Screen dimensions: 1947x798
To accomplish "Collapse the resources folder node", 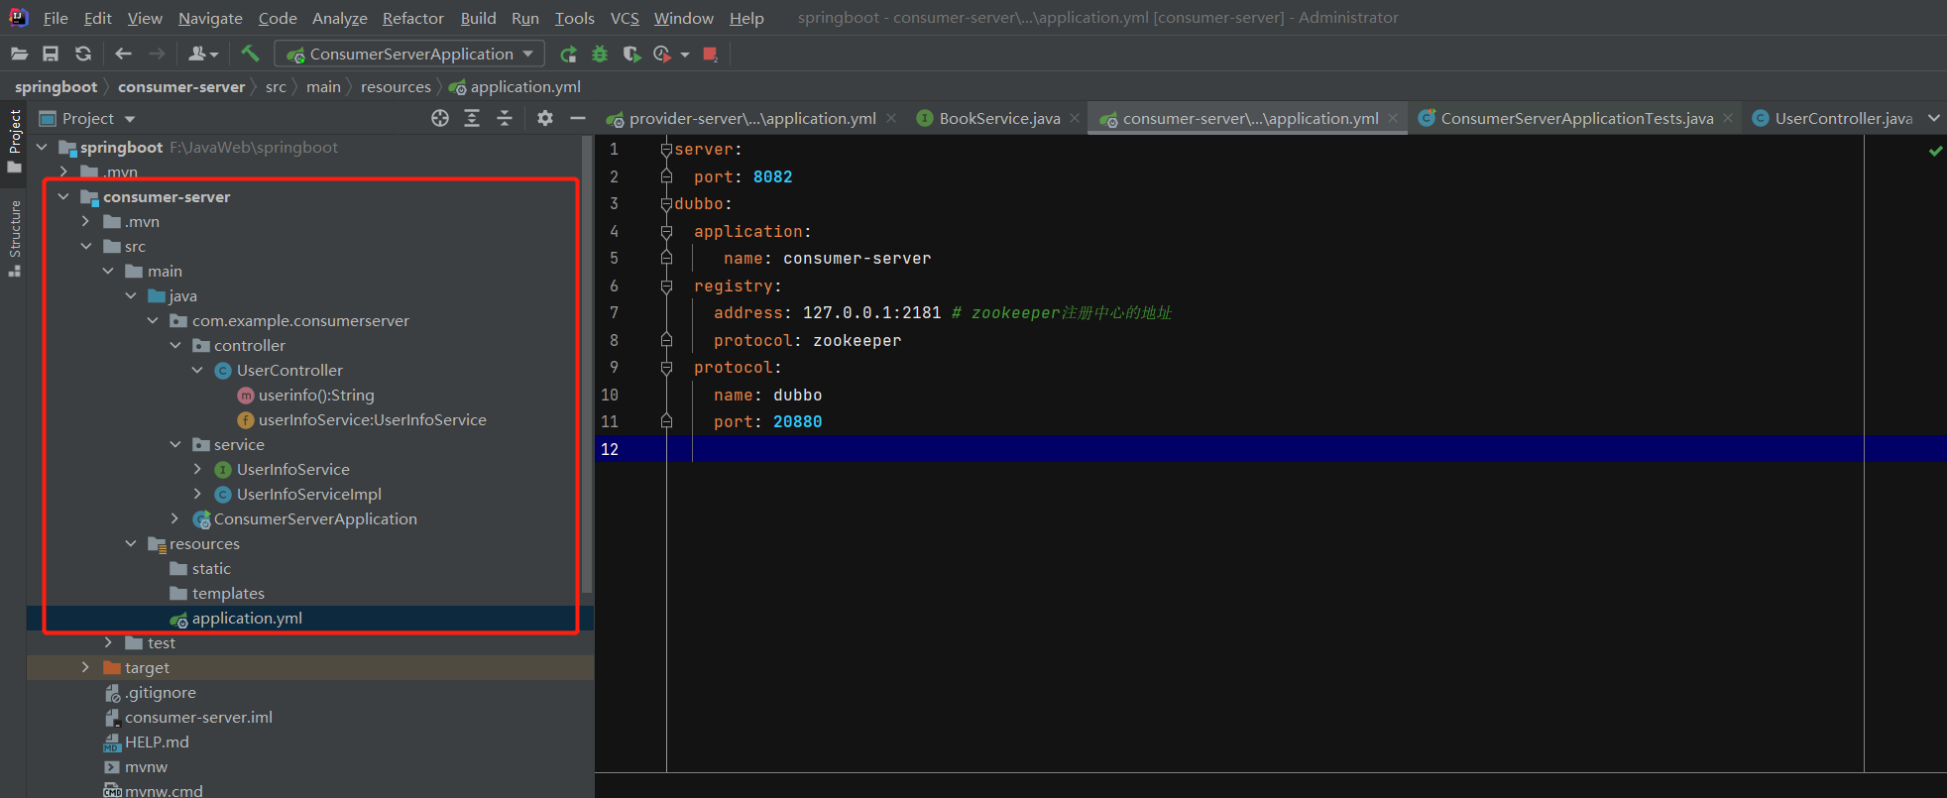I will (x=131, y=543).
